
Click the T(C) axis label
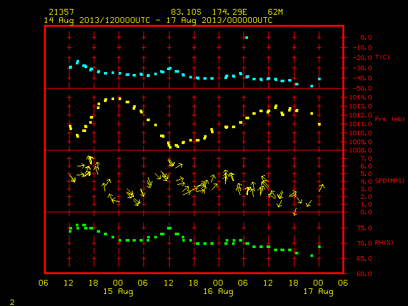coord(382,57)
